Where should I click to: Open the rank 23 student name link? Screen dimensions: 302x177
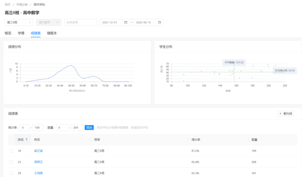point(38,162)
